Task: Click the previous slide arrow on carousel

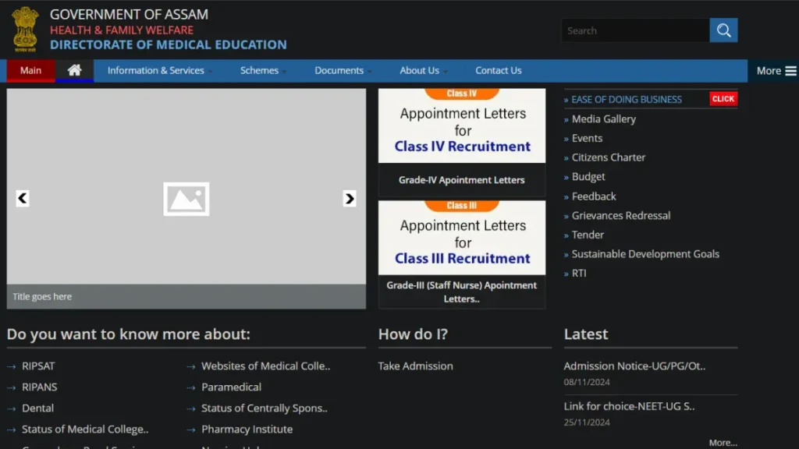Action: tap(23, 199)
